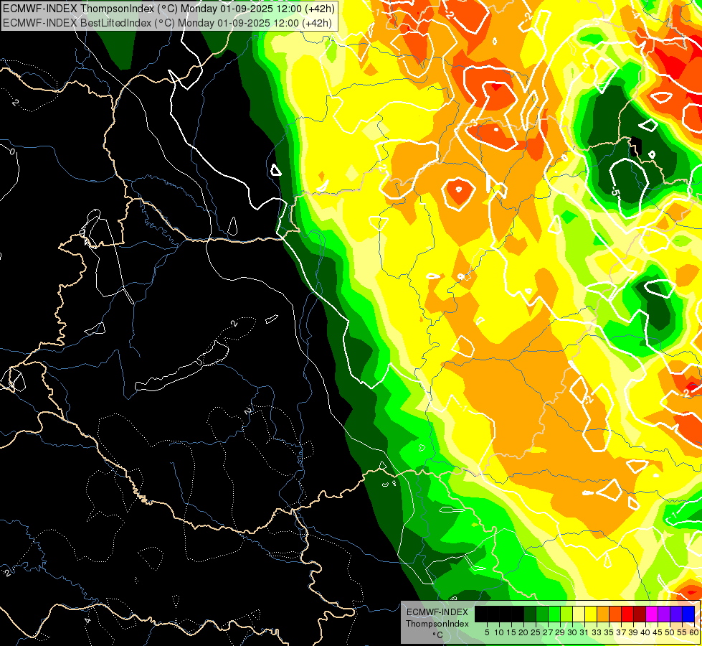
Task: Select the red 37-39 legend swatch
Action: (627, 614)
